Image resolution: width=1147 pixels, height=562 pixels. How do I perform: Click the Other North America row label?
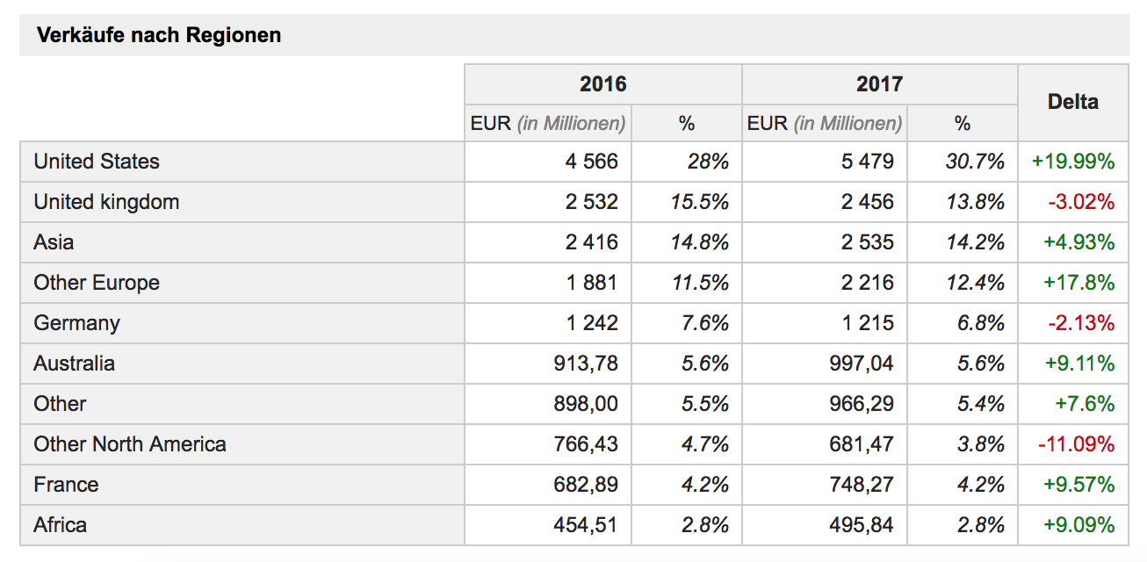130,444
